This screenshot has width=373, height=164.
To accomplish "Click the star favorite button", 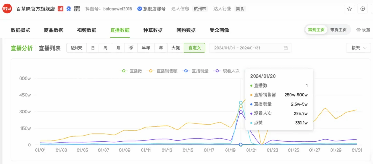I will [x=350, y=9].
